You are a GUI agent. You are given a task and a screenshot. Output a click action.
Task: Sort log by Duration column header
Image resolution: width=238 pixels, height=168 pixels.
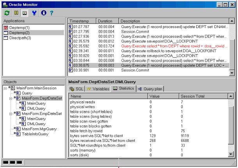107,21
